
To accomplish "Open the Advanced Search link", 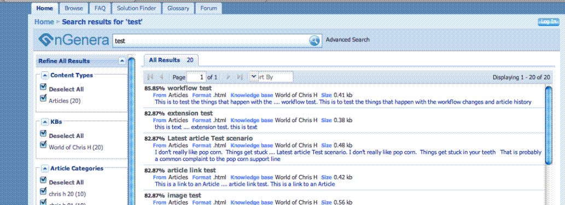I will tap(347, 40).
